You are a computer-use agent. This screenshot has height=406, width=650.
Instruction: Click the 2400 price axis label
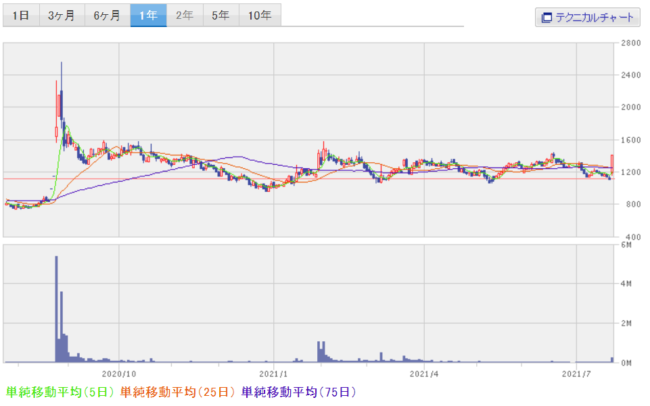point(631,75)
